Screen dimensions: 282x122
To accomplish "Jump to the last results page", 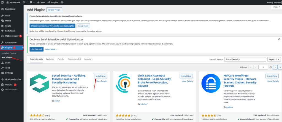I will pos(280,67).
